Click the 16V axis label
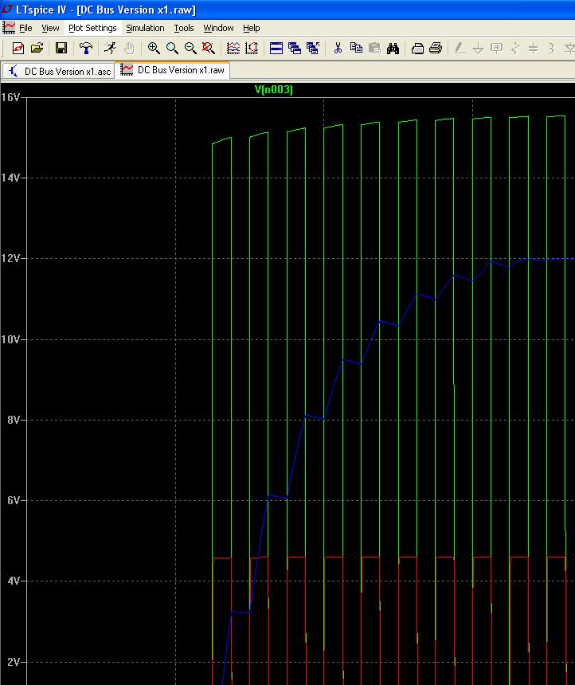 pos(10,97)
